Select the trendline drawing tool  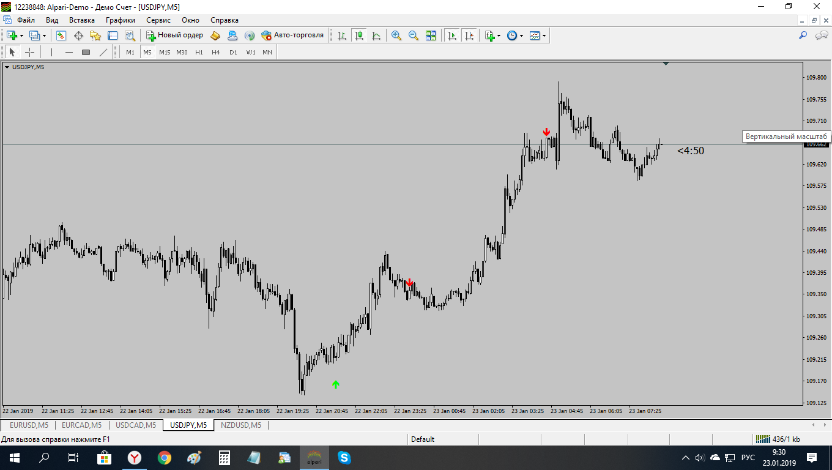coord(103,52)
